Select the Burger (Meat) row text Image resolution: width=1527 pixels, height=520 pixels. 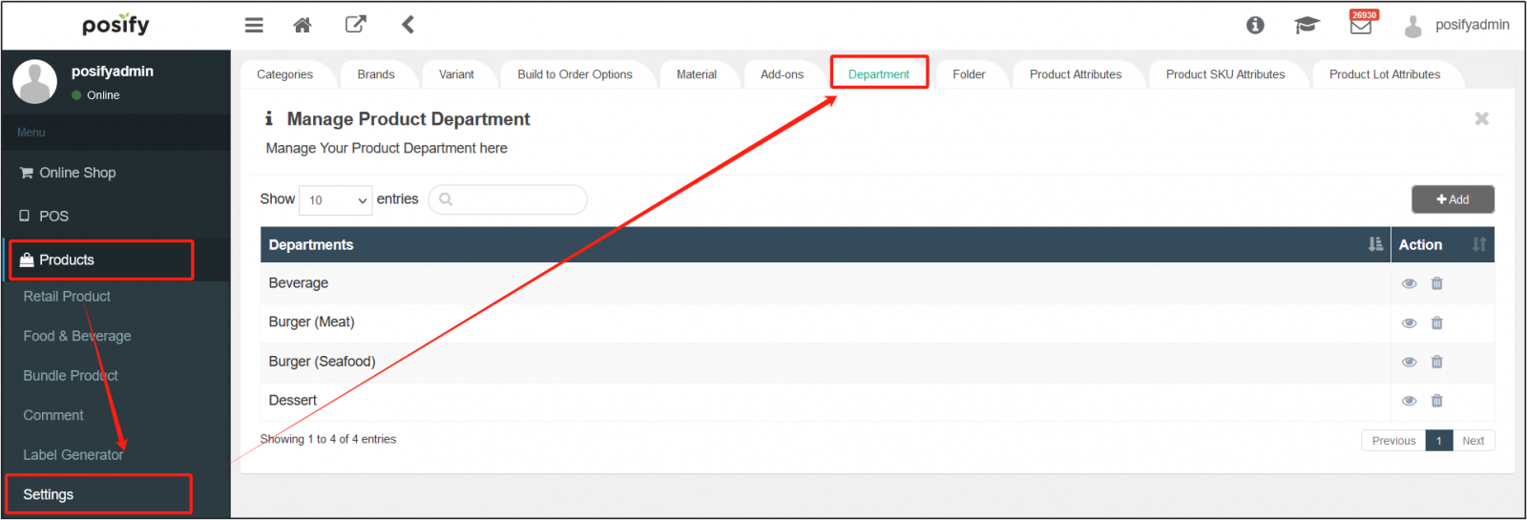click(311, 322)
